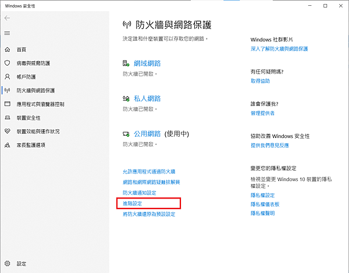This screenshot has height=273, width=349.
Task: Click the heart icon for 裝置效能與運作狀況
Action: pyautogui.click(x=8, y=131)
